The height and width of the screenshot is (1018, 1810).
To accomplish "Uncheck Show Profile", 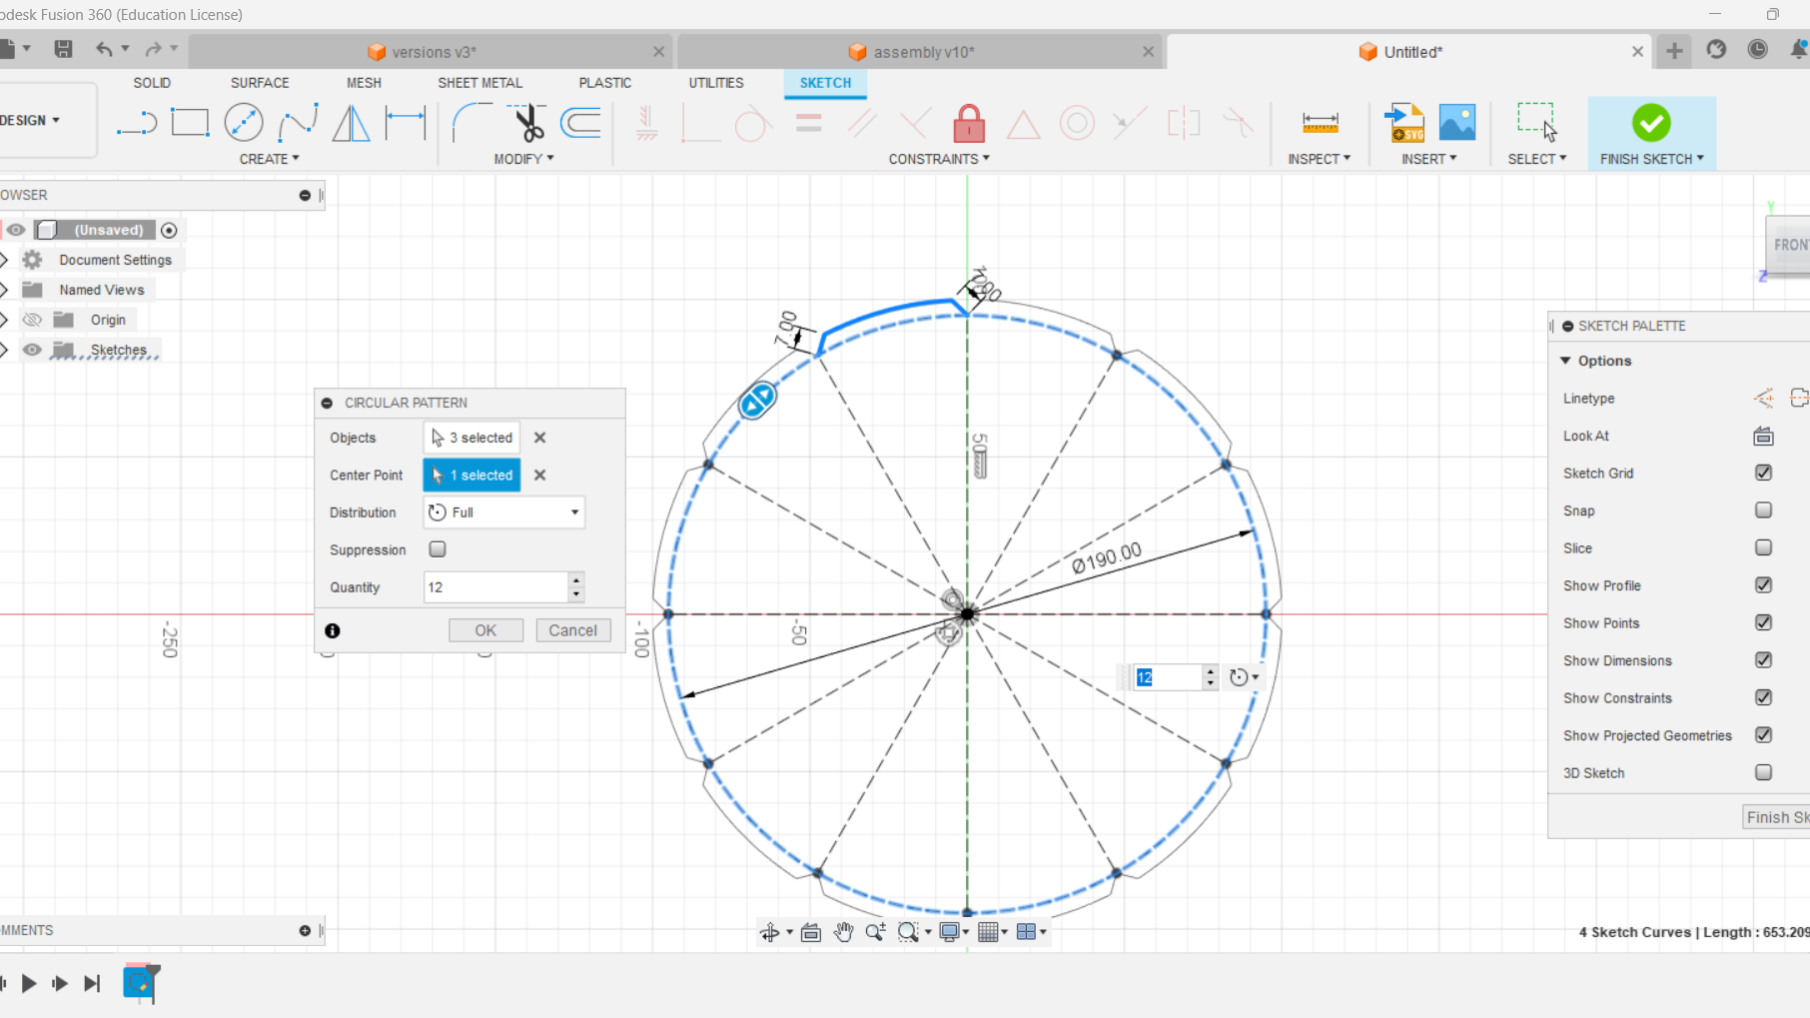I will point(1763,585).
